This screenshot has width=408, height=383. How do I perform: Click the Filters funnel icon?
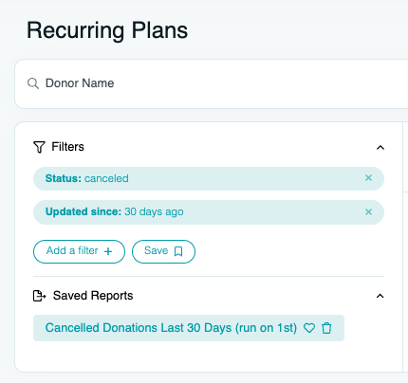click(39, 147)
